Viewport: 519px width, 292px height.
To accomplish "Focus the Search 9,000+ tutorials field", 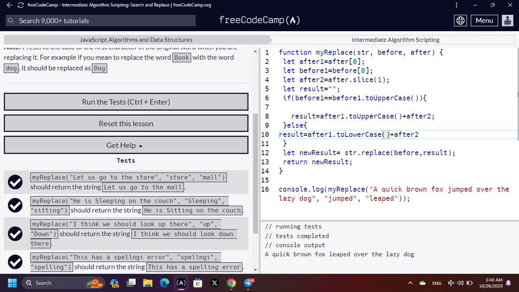I will coord(101,21).
